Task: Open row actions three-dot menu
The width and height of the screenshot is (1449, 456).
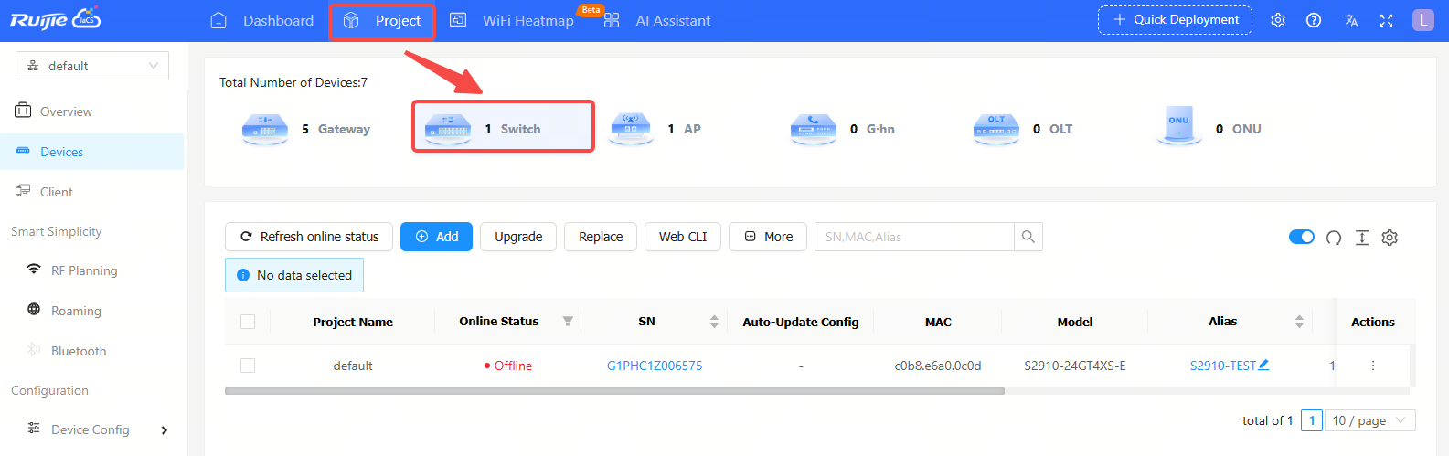Action: pos(1372,366)
